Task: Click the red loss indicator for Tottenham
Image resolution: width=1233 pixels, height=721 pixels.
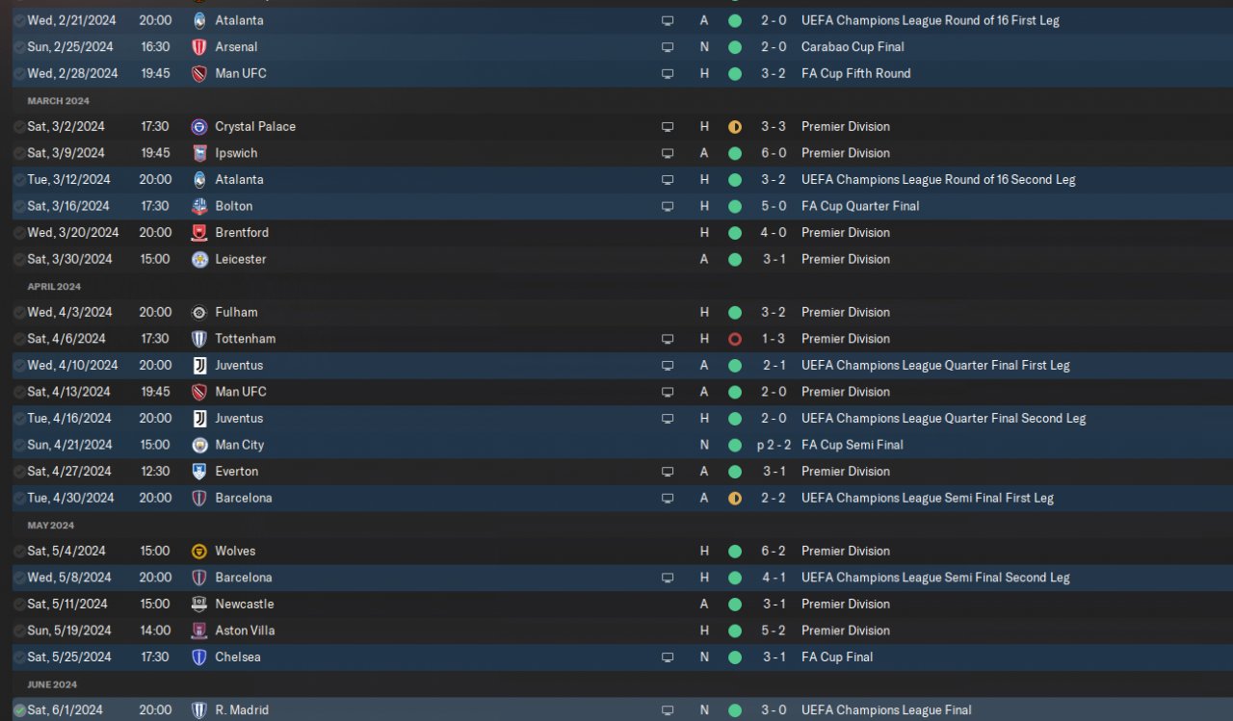Action: point(735,339)
